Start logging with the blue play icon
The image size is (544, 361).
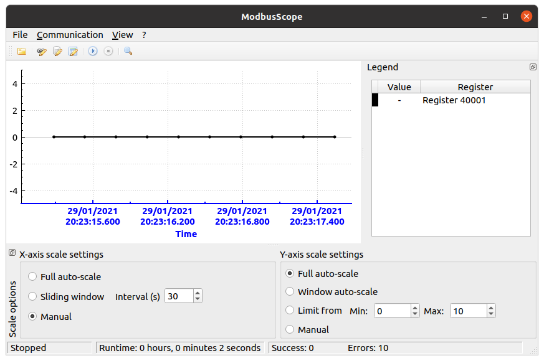(x=92, y=51)
